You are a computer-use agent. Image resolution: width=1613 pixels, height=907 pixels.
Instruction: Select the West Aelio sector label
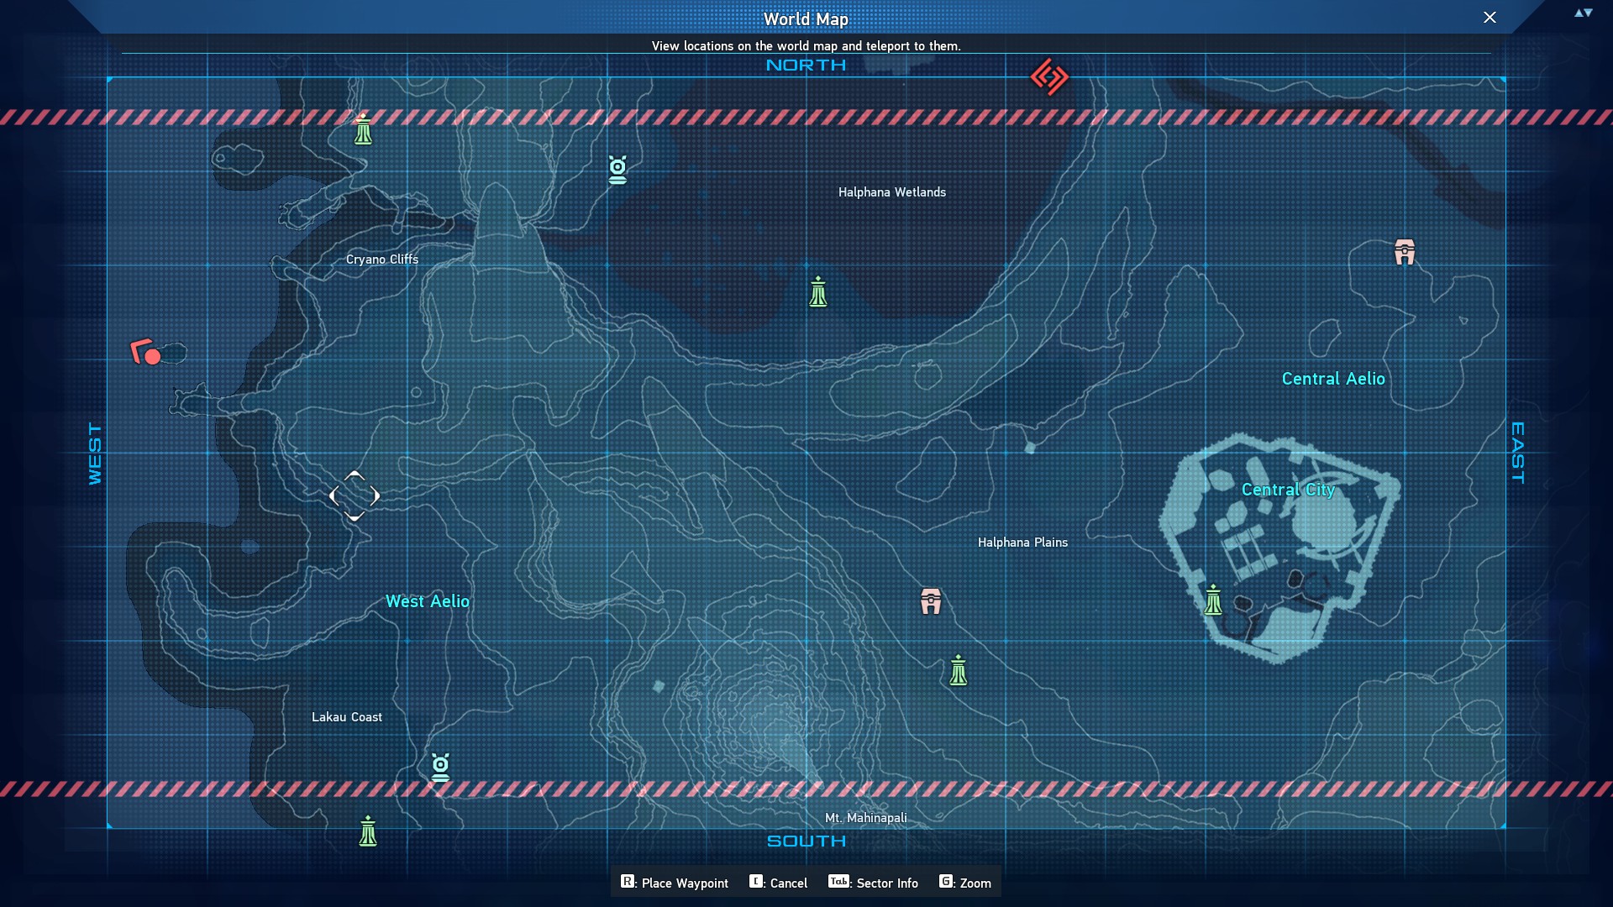pyautogui.click(x=428, y=601)
